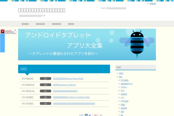
Task: Click the Facebook like count 56
Action: pyautogui.click(x=90, y=115)
